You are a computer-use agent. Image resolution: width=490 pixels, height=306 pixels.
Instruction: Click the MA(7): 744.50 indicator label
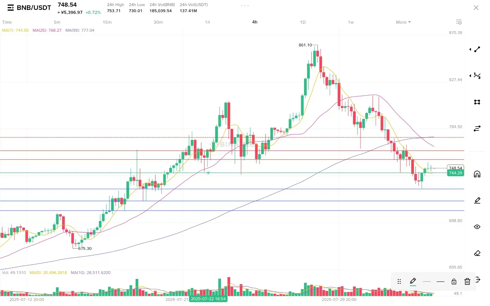[15, 30]
